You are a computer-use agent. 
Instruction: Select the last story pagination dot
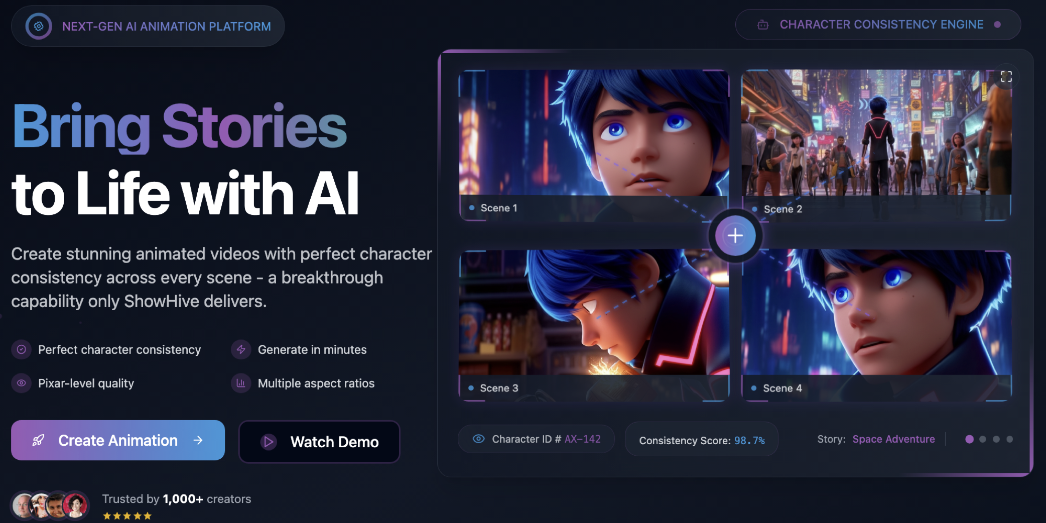click(x=1009, y=439)
